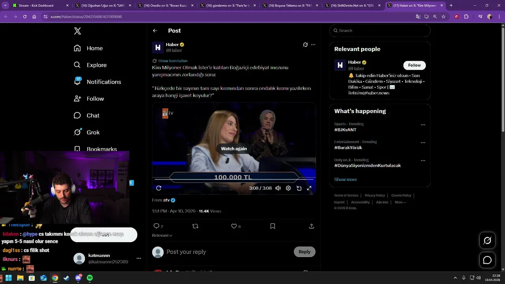Screen dimensions: 505x284
Task: Follow Haber in Relevant people
Action: (414, 65)
